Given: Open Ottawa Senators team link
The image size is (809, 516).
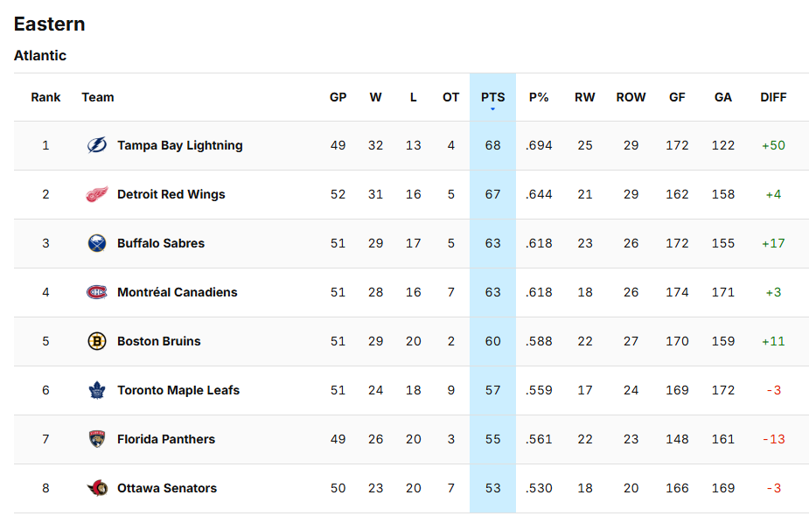Looking at the screenshot, I should (x=166, y=489).
